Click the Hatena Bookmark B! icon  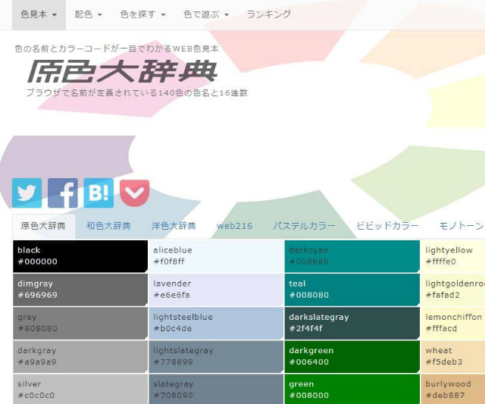click(99, 193)
